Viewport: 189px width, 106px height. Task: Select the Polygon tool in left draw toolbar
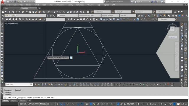pyautogui.click(x=2, y=33)
